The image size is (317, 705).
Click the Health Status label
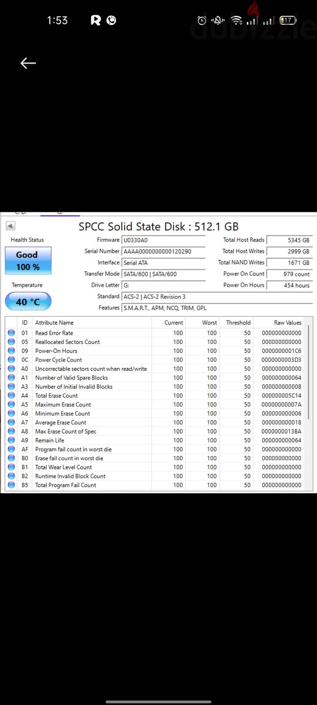(27, 240)
